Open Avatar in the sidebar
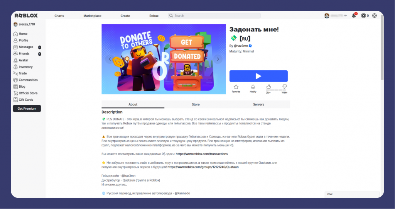The width and height of the screenshot is (395, 209). (23, 60)
